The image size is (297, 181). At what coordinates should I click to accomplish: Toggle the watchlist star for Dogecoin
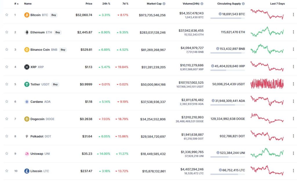click(x=7, y=119)
